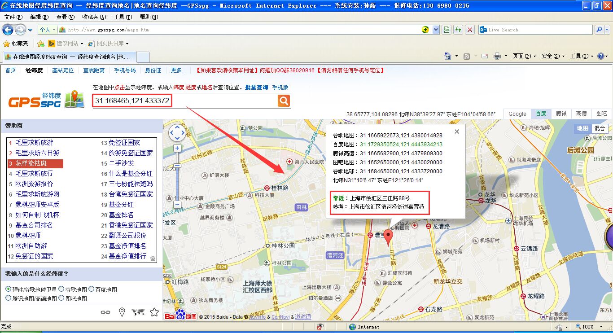
Task: Switch map source to 腾讯 tab
Action: pos(561,114)
